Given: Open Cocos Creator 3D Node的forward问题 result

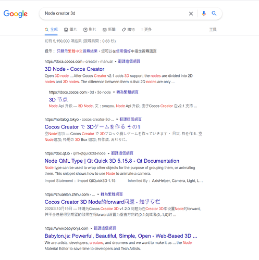Looking at the screenshot, I should tap(102, 202).
